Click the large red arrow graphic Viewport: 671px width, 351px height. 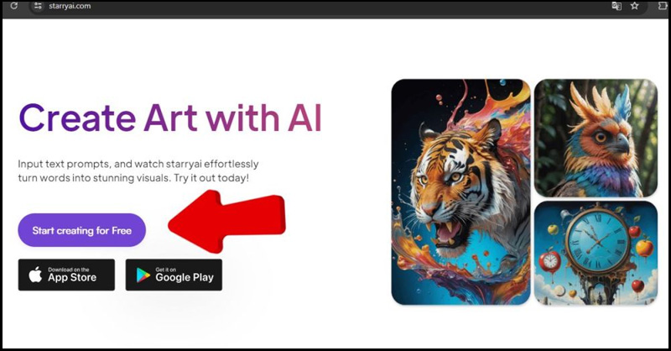[226, 222]
